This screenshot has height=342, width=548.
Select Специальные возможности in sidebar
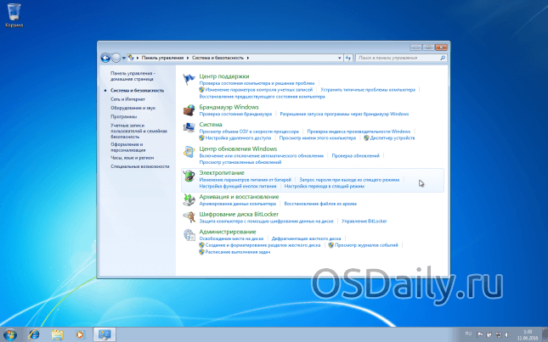tap(140, 166)
